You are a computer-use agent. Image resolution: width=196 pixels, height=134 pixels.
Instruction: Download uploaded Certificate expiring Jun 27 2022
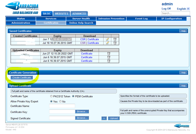click(x=87, y=54)
